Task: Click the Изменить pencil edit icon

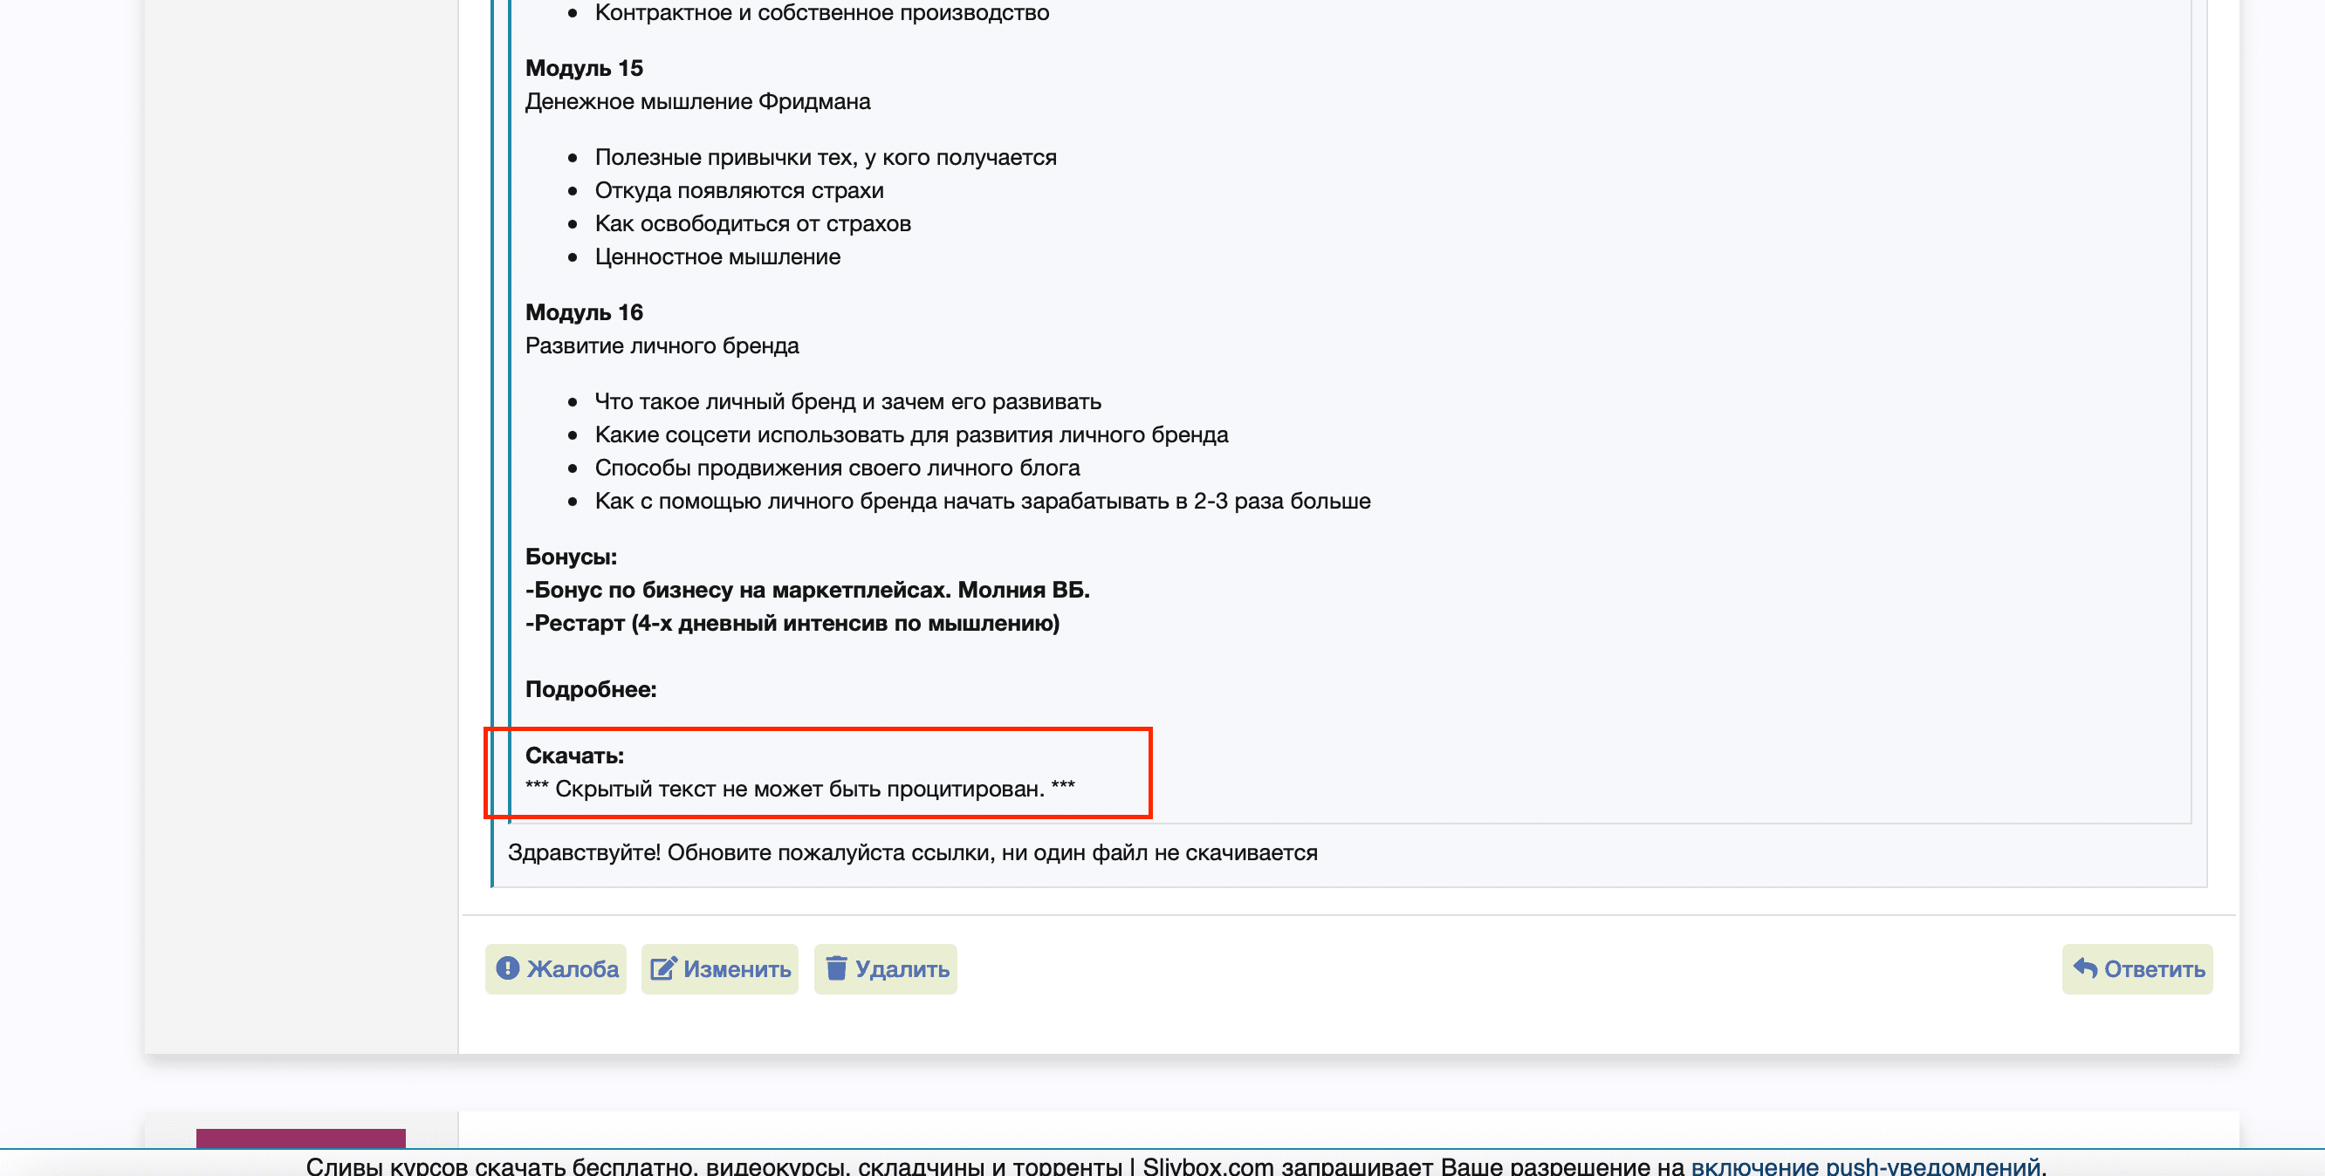Action: (662, 968)
